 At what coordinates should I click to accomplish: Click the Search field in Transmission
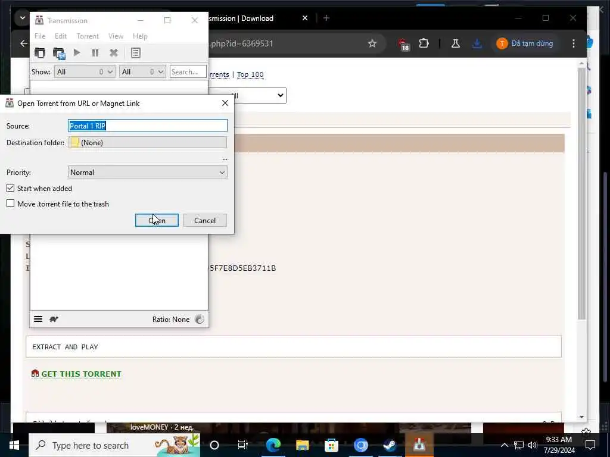188,72
